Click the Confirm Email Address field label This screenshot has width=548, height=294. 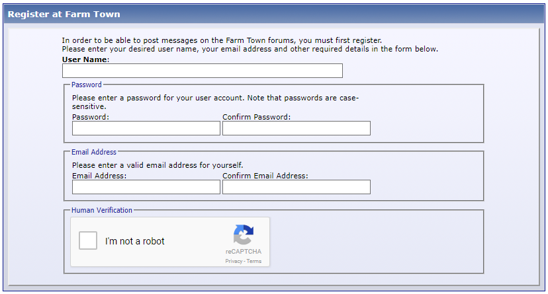(x=265, y=176)
